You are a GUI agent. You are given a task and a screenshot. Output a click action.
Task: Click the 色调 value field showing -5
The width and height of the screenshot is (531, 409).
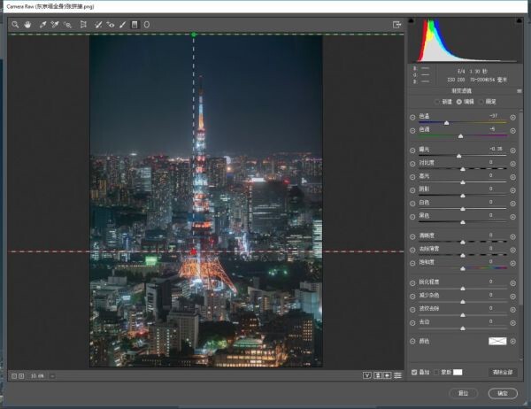coord(492,129)
